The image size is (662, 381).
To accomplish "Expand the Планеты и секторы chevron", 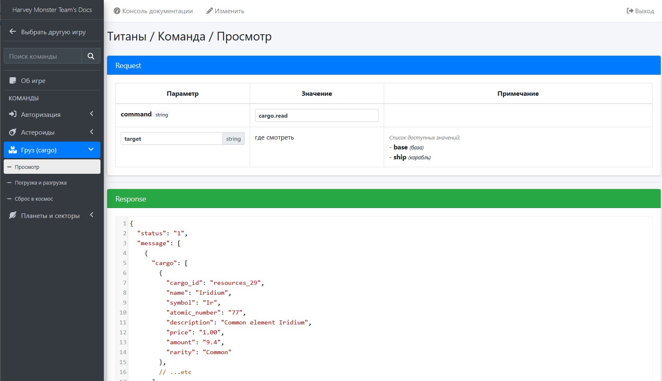I will coord(92,215).
